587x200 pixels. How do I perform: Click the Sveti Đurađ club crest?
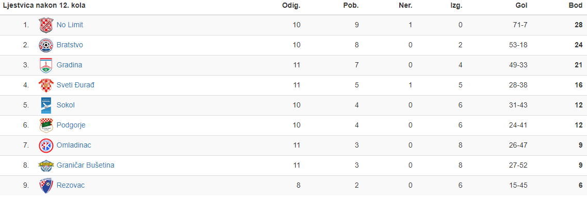tap(46, 85)
